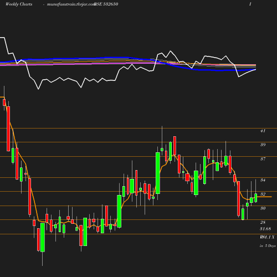Click the 31.68 current price value

[265, 229]
